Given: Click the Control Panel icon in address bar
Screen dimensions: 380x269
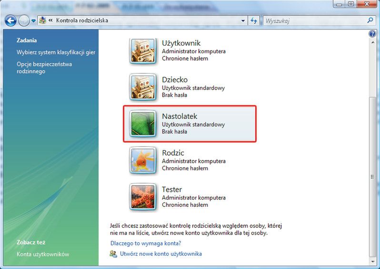Looking at the screenshot, I should click(x=43, y=20).
